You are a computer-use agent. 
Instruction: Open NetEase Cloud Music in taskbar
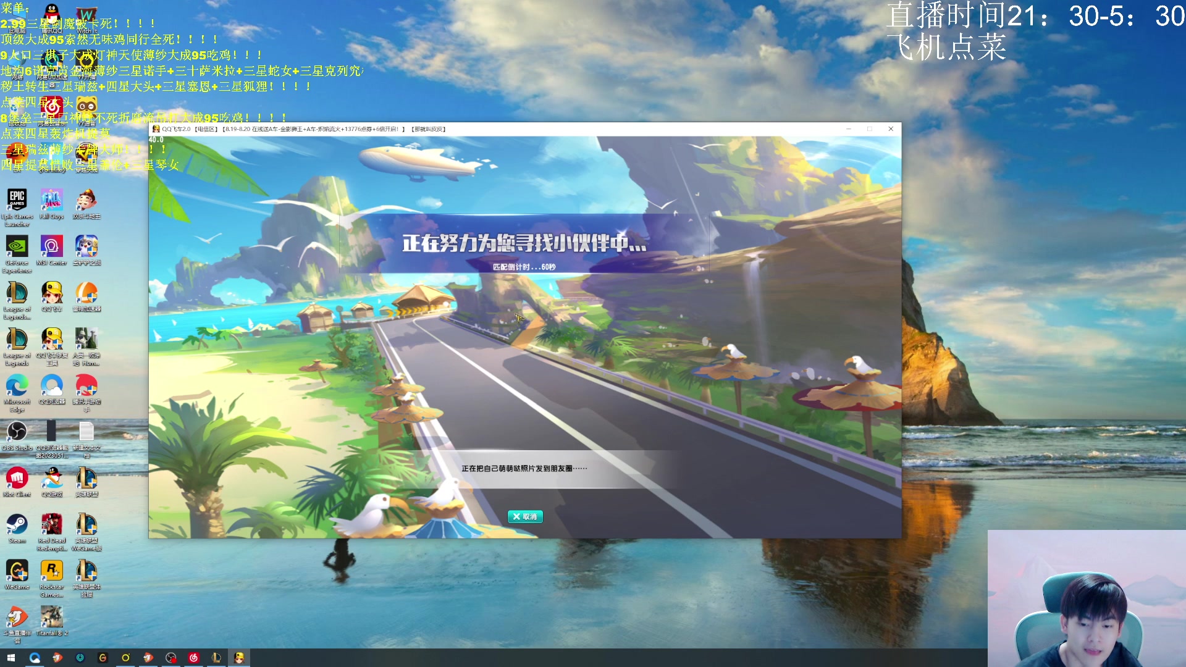click(193, 658)
